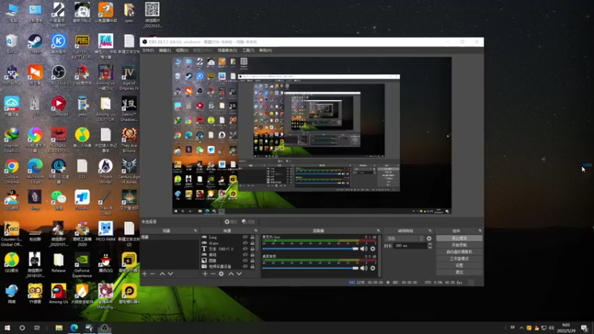594x334 pixels.
Task: Select the They Are Billions desktop icon
Action: pyautogui.click(x=129, y=140)
